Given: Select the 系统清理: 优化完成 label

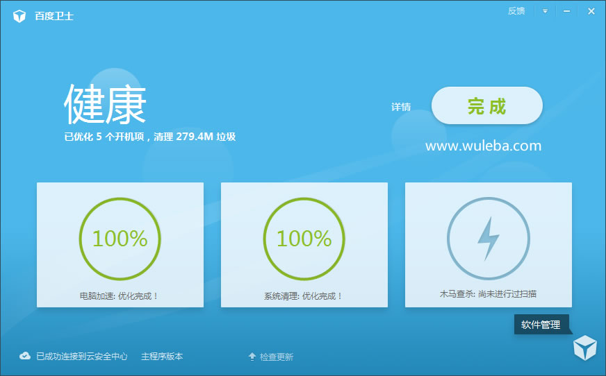Looking at the screenshot, I should pos(303,296).
